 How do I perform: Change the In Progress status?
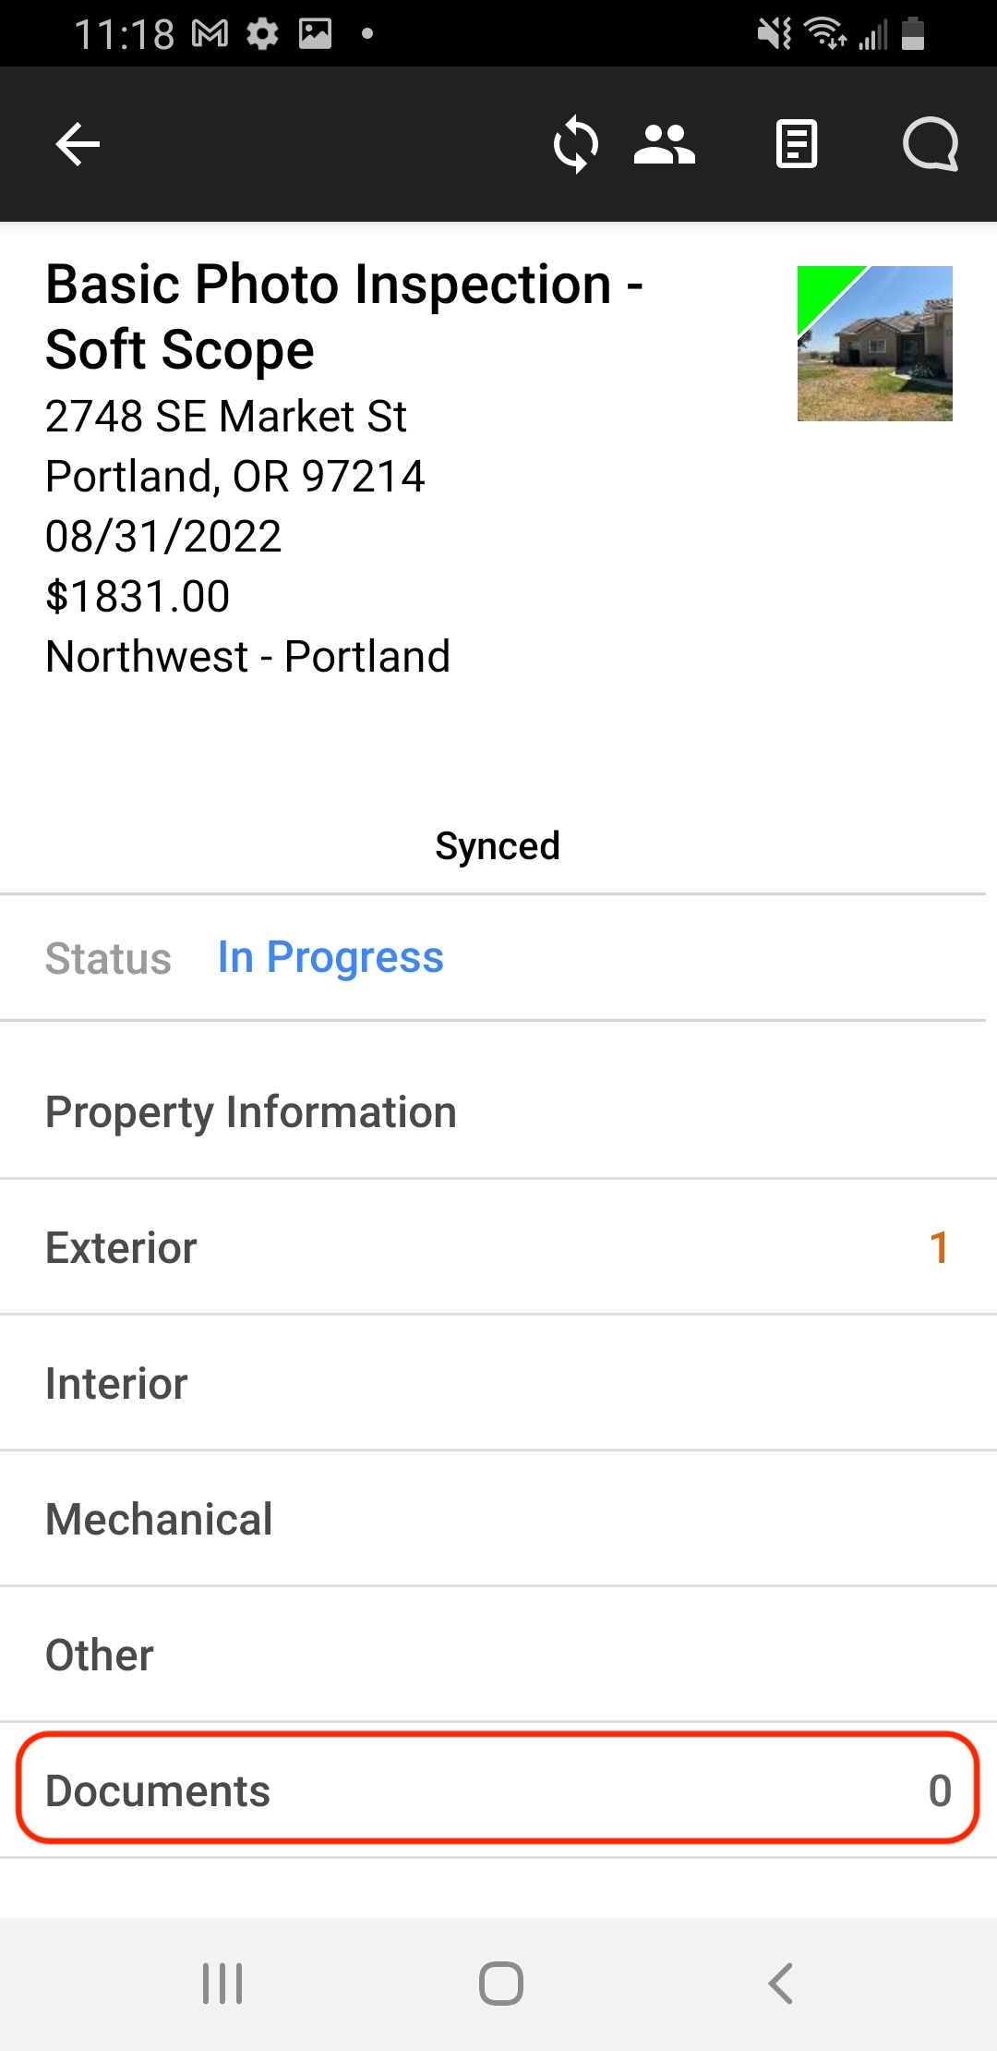pos(330,957)
